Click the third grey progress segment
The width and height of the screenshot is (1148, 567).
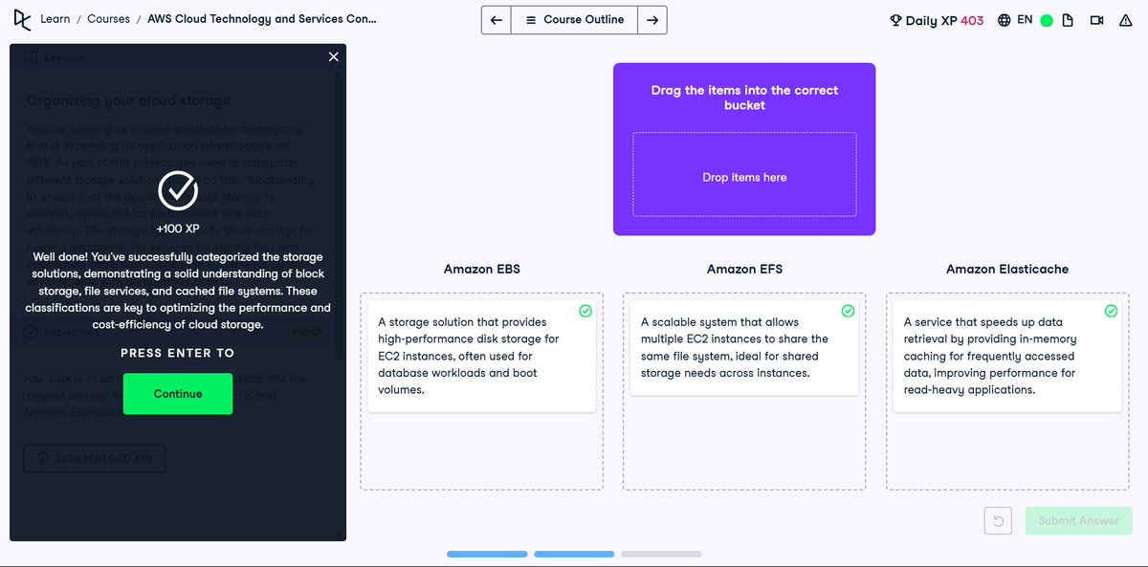661,554
